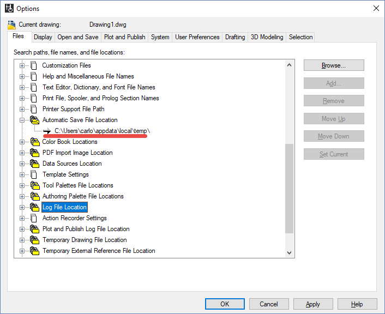
Task: Expand the Action Recorder Settings node
Action: point(22,218)
